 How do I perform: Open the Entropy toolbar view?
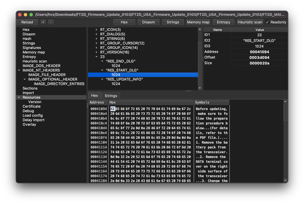tap(223, 22)
